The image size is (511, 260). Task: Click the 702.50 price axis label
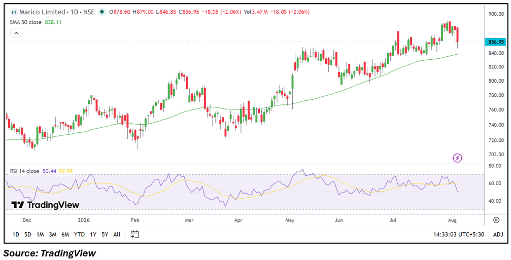click(x=496, y=154)
